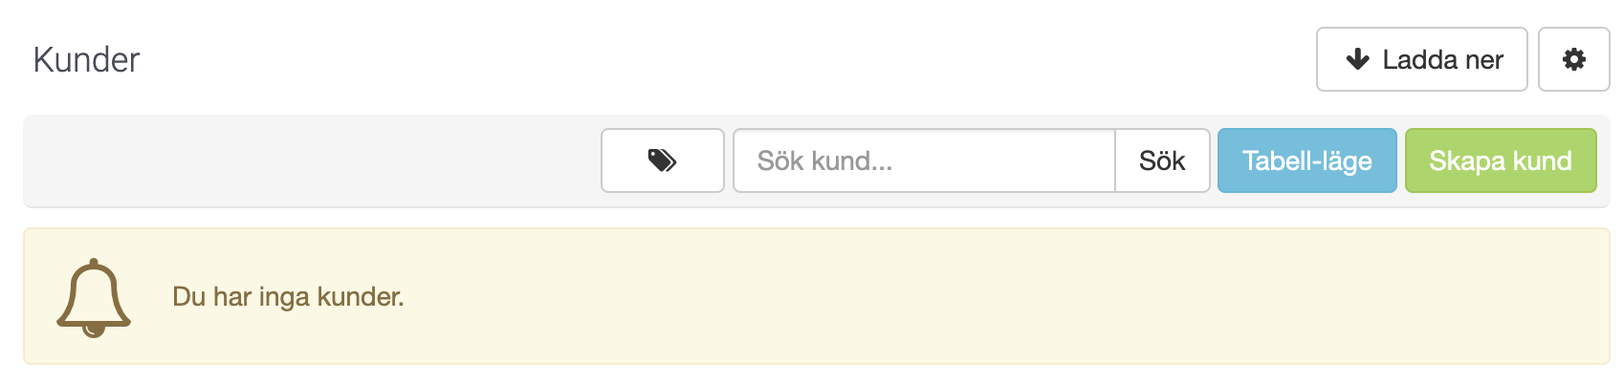The height and width of the screenshot is (384, 1624).
Task: Create a customer with Skapa kund
Action: click(1501, 160)
